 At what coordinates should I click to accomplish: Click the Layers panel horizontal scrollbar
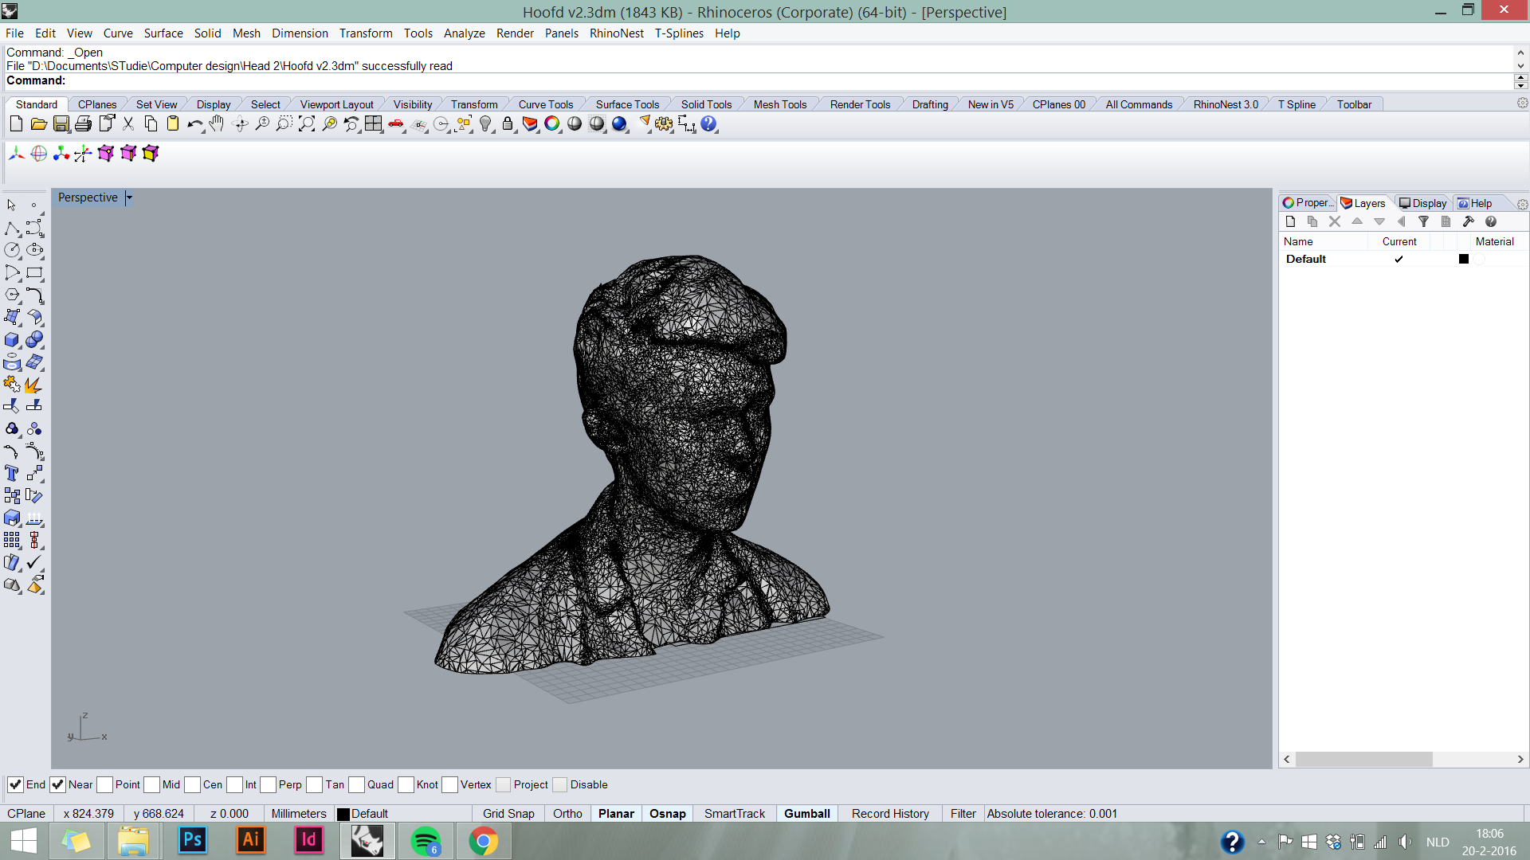pyautogui.click(x=1363, y=760)
